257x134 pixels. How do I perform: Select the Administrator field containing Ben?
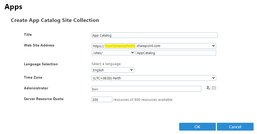click(x=146, y=89)
